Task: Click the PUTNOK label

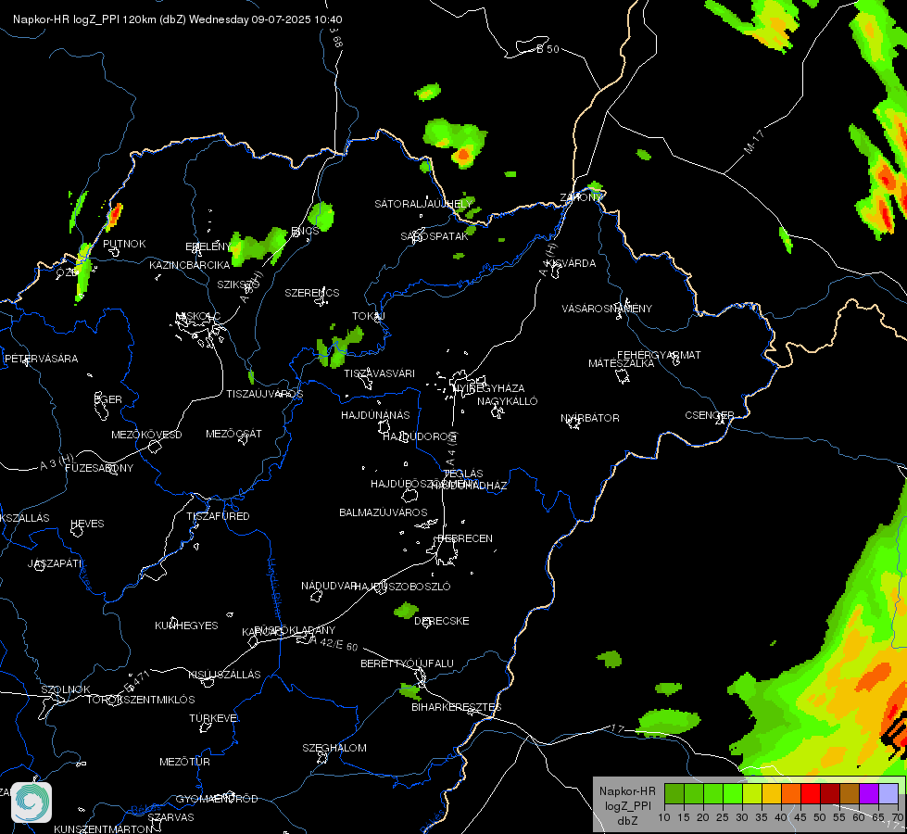Action: click(124, 244)
